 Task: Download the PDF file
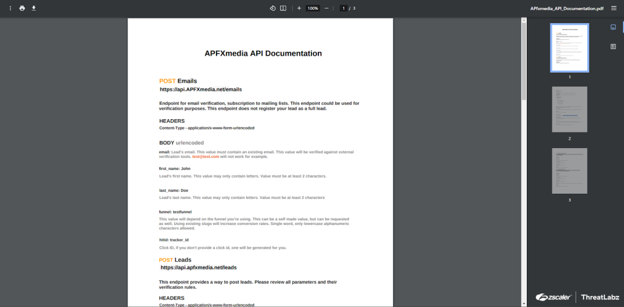[x=34, y=8]
